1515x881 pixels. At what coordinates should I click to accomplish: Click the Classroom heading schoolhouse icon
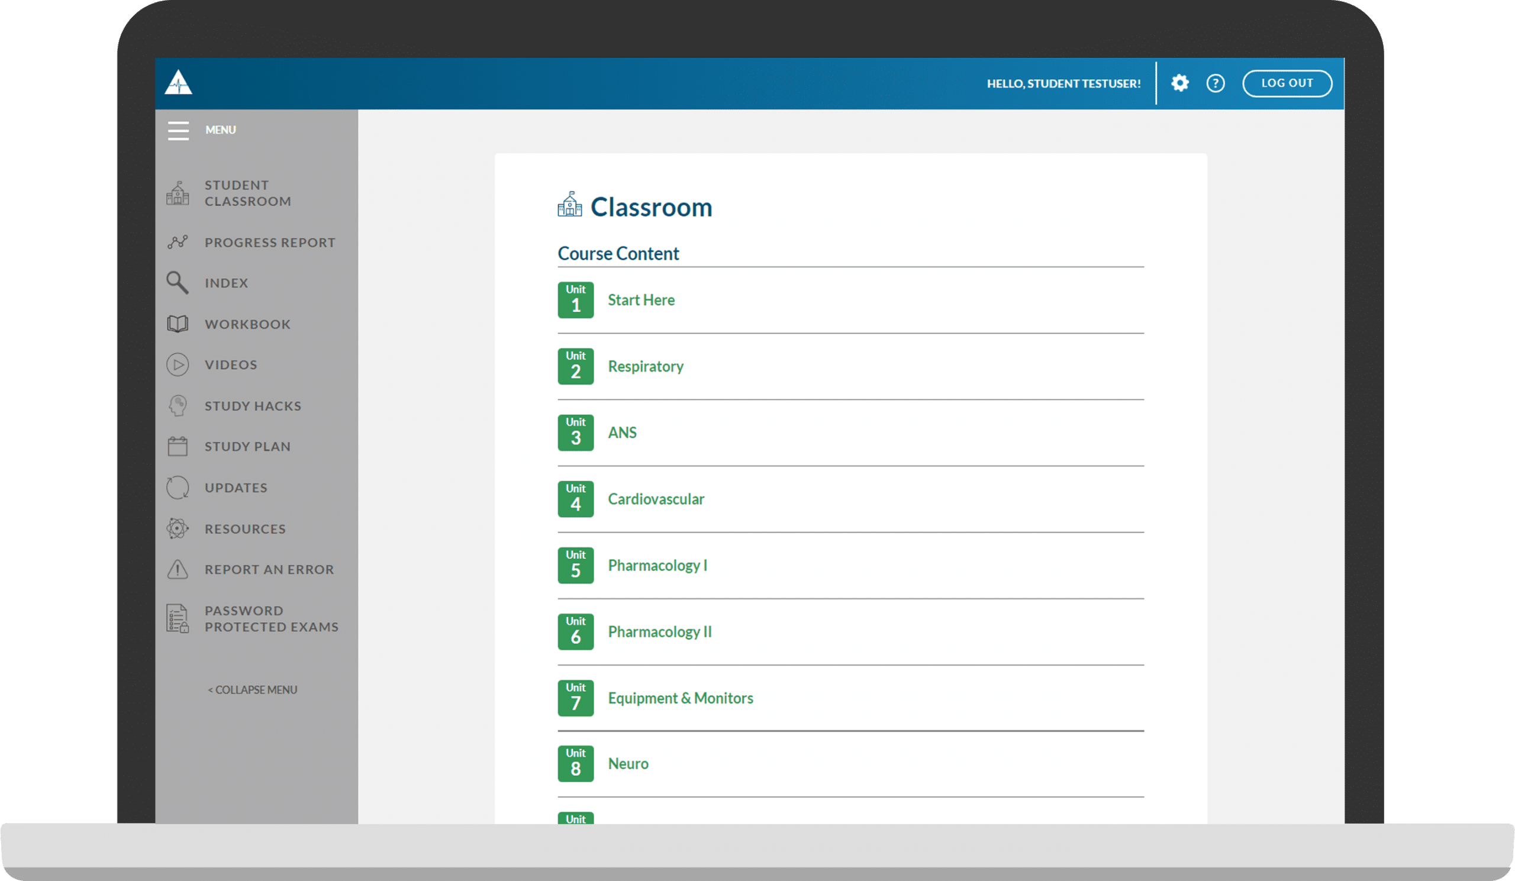click(x=569, y=204)
